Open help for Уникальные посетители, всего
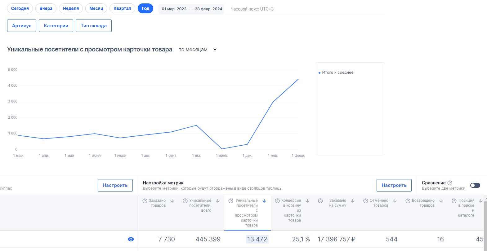Viewport: 487px width, 251px height. pyautogui.click(x=185, y=201)
